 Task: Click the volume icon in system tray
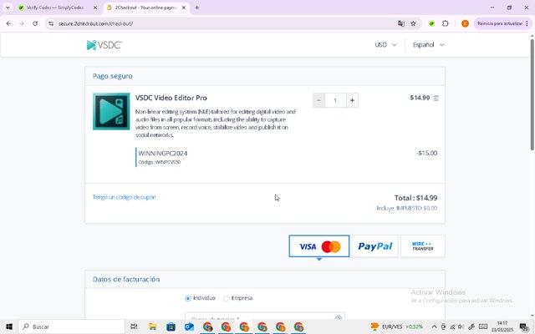click(461, 326)
